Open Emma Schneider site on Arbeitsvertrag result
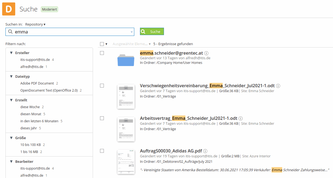Image resolution: width=333 pixels, height=178 pixels. coord(261,124)
